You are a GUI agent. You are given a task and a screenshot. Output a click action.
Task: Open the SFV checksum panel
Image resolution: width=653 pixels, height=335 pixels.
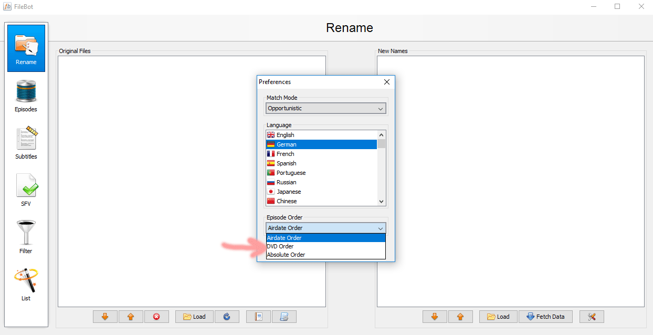pos(26,190)
